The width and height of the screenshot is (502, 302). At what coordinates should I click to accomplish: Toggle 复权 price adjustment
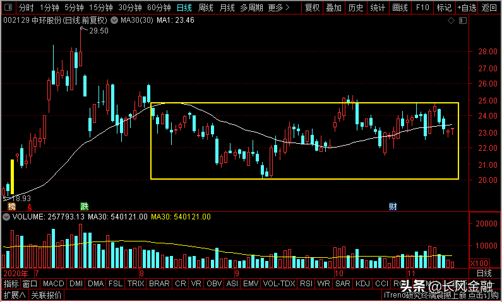pos(313,8)
